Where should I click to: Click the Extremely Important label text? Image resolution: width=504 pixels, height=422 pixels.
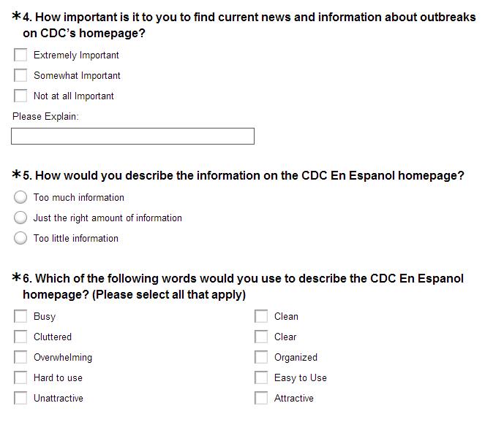[76, 55]
